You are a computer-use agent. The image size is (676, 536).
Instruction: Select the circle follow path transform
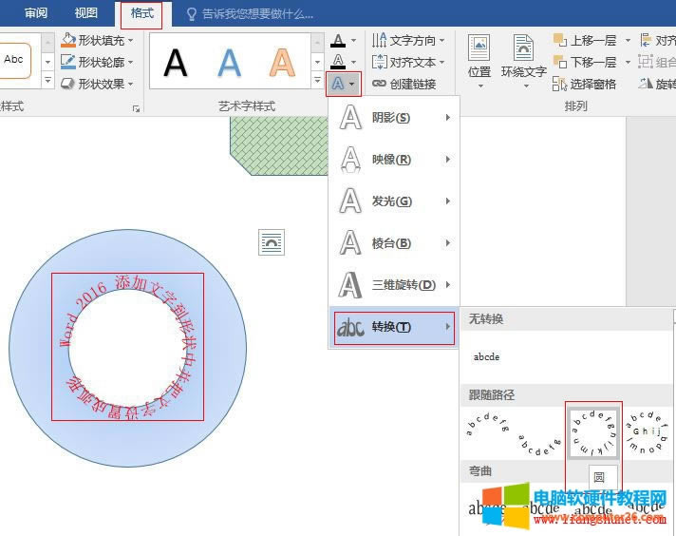(x=593, y=433)
